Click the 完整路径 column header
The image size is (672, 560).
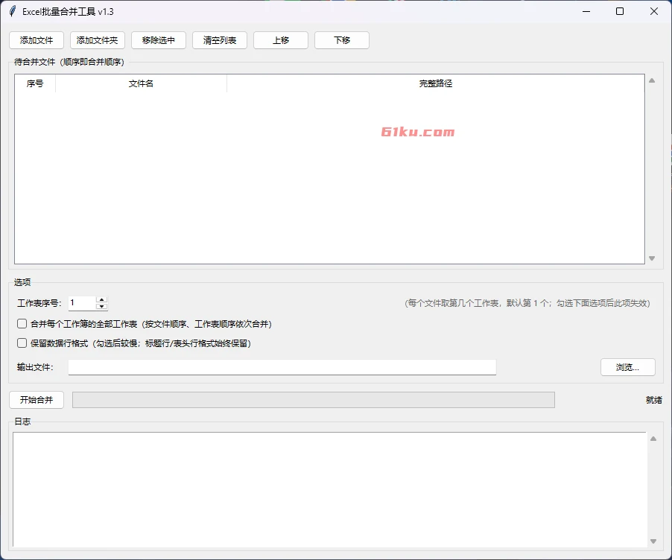pyautogui.click(x=435, y=83)
